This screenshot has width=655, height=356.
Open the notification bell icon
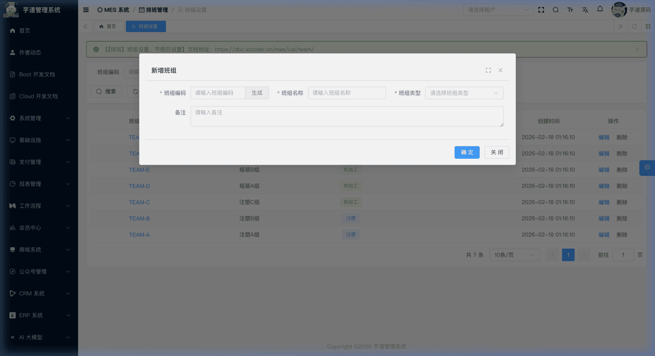click(x=600, y=9)
